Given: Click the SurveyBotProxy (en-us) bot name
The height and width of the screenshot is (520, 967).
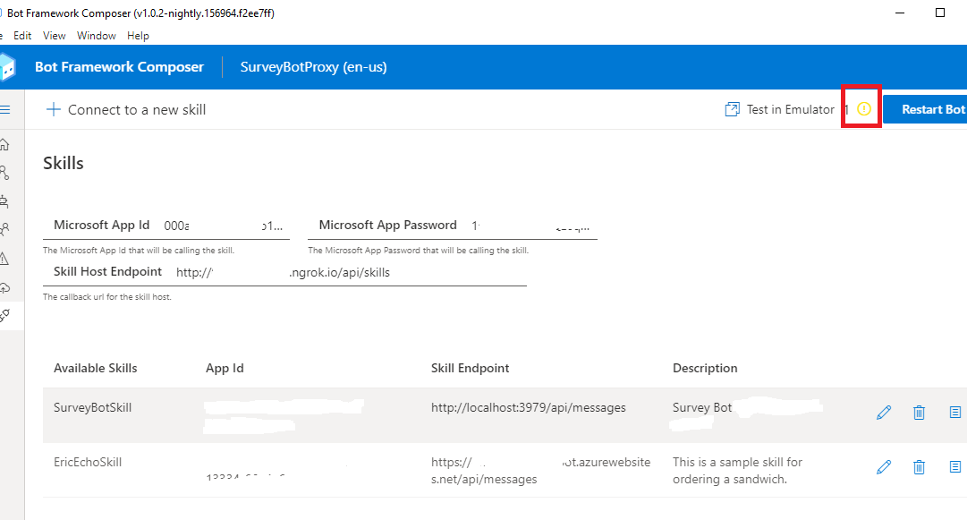Looking at the screenshot, I should 313,66.
